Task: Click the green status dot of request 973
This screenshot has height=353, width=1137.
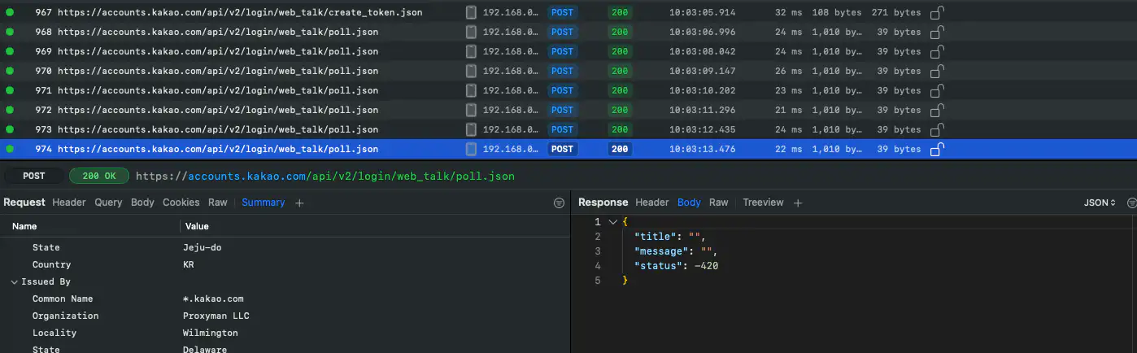Action: click(x=10, y=129)
